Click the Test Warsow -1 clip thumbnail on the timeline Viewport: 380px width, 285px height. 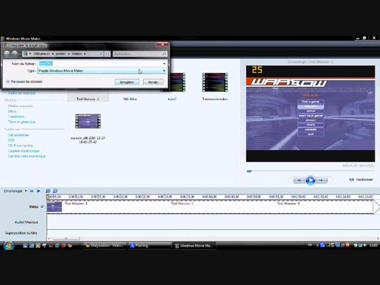pyautogui.click(x=55, y=207)
